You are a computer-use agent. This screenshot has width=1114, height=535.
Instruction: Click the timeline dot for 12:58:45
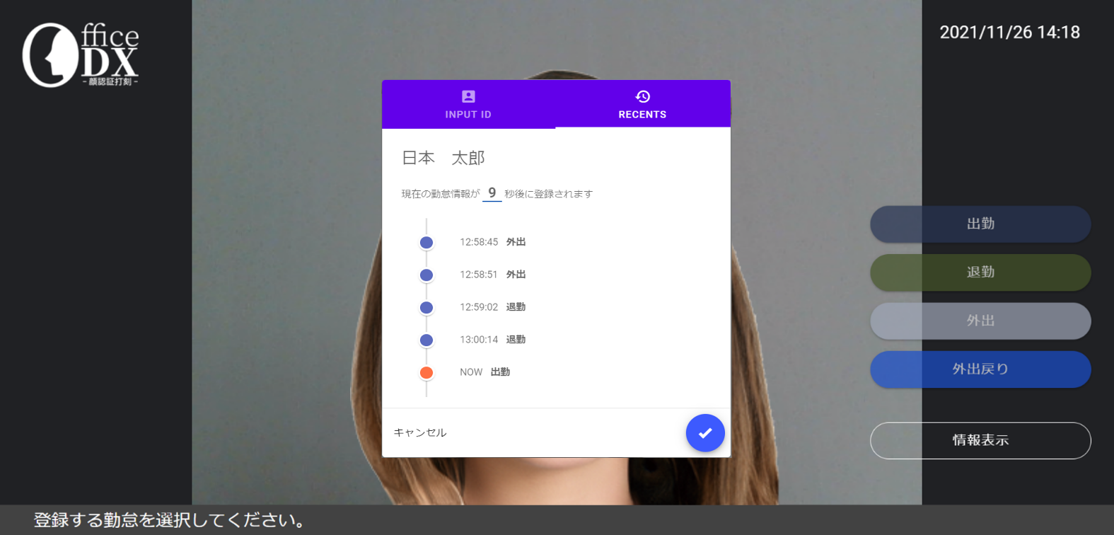click(427, 243)
